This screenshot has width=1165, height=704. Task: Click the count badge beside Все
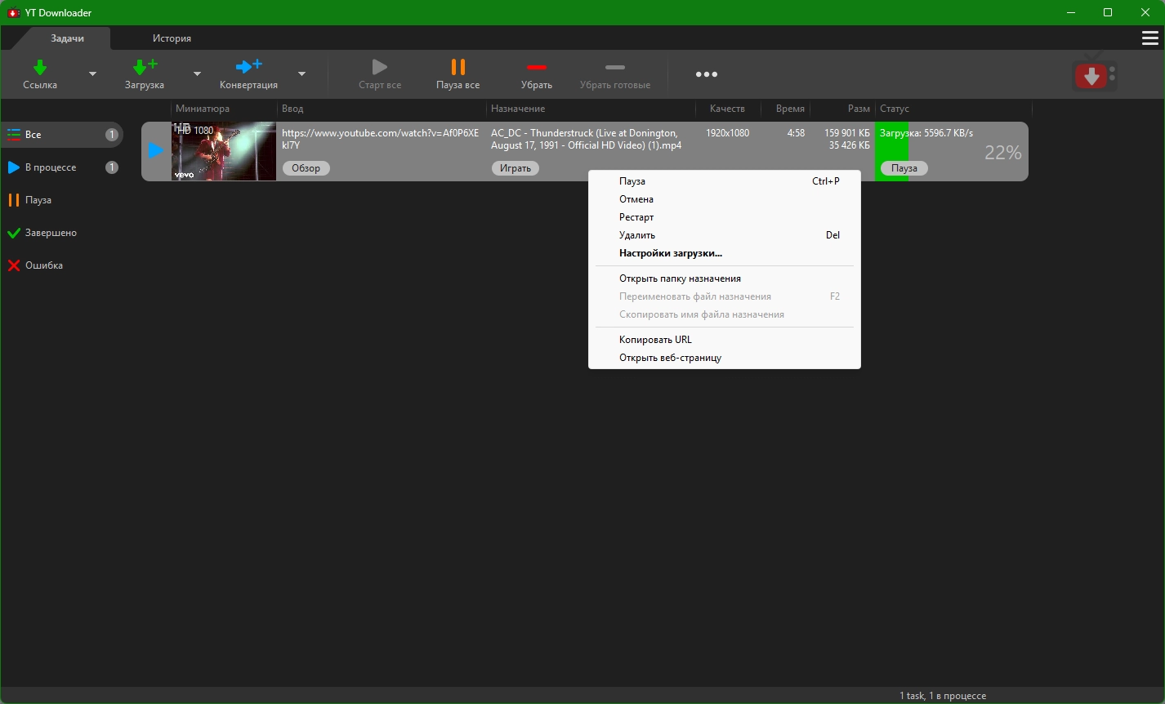click(112, 135)
